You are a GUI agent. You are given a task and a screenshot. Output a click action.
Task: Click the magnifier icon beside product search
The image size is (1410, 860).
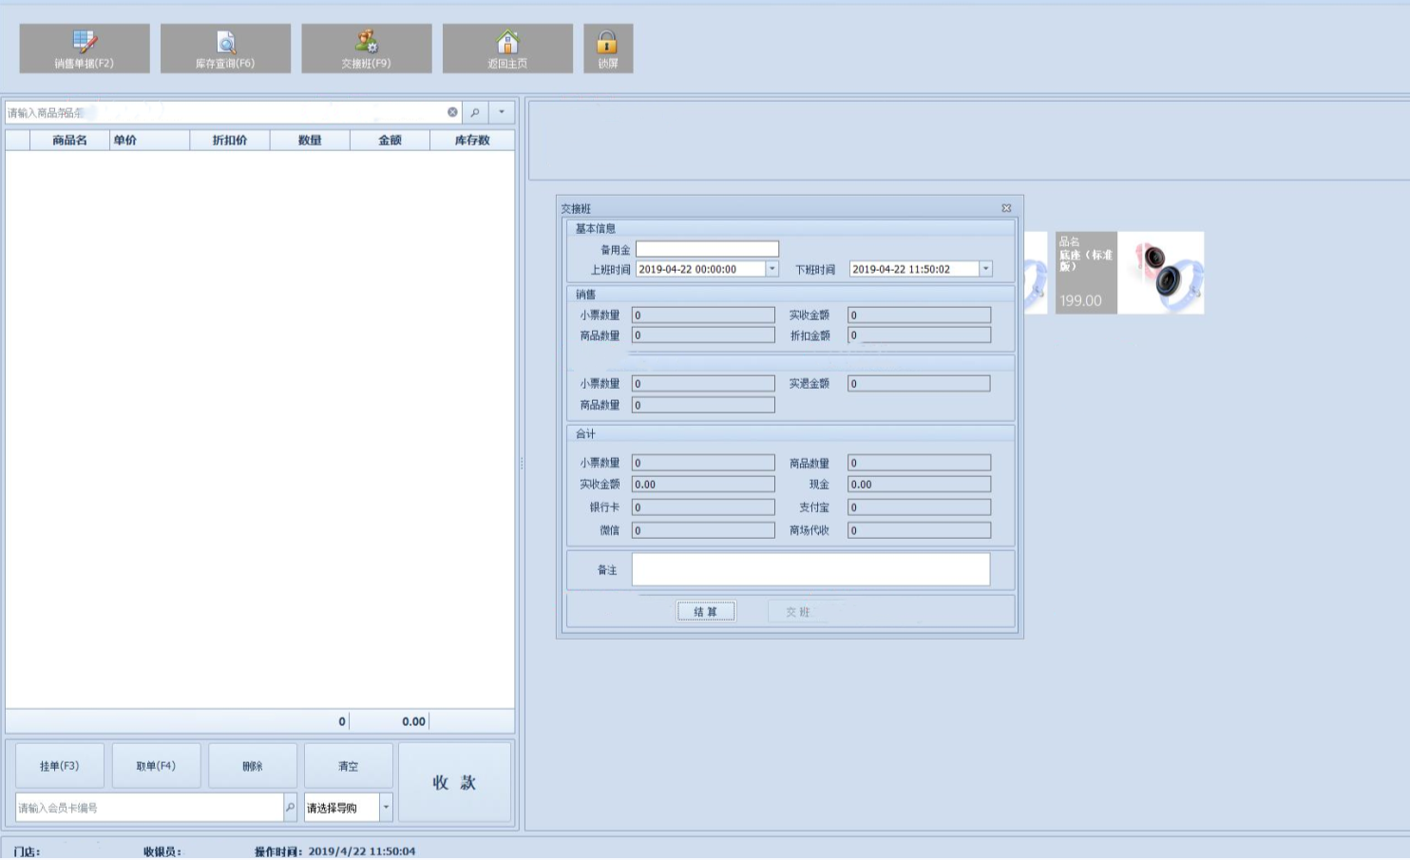[x=475, y=112]
